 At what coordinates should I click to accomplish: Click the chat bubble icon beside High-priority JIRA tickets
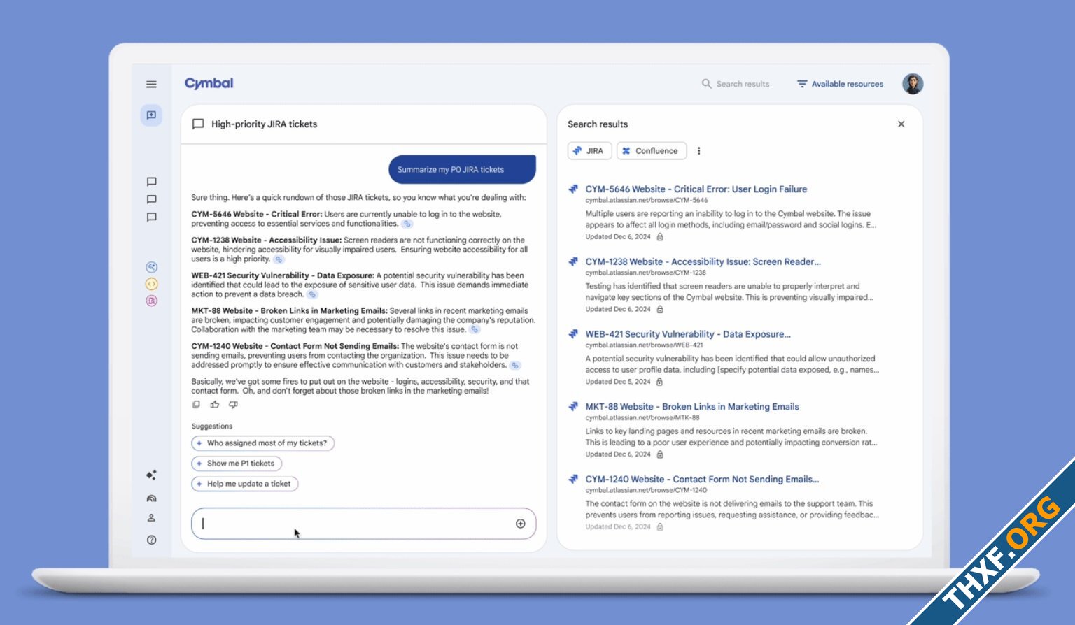[x=198, y=124]
